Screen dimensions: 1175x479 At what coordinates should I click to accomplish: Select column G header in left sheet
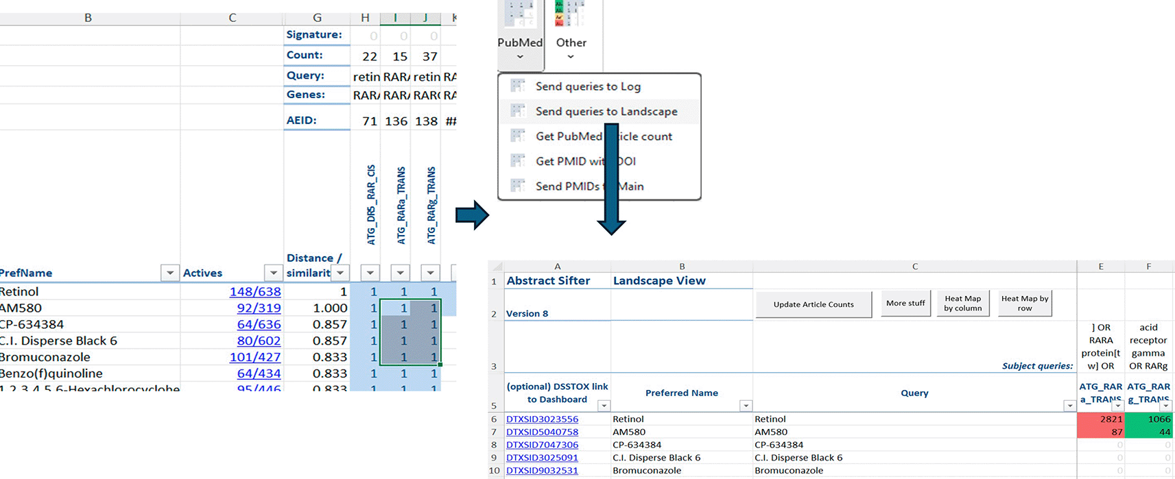pyautogui.click(x=317, y=18)
